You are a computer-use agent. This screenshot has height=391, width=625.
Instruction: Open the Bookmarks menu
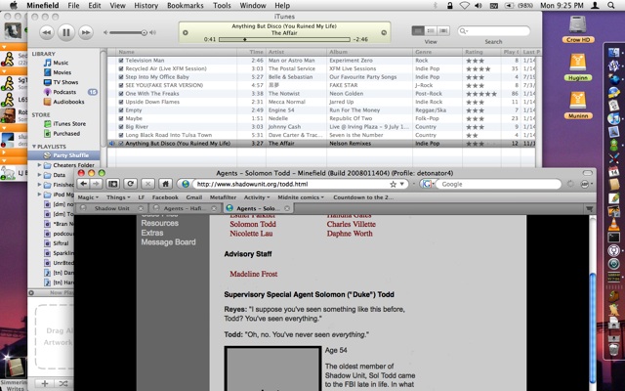pyautogui.click(x=186, y=6)
